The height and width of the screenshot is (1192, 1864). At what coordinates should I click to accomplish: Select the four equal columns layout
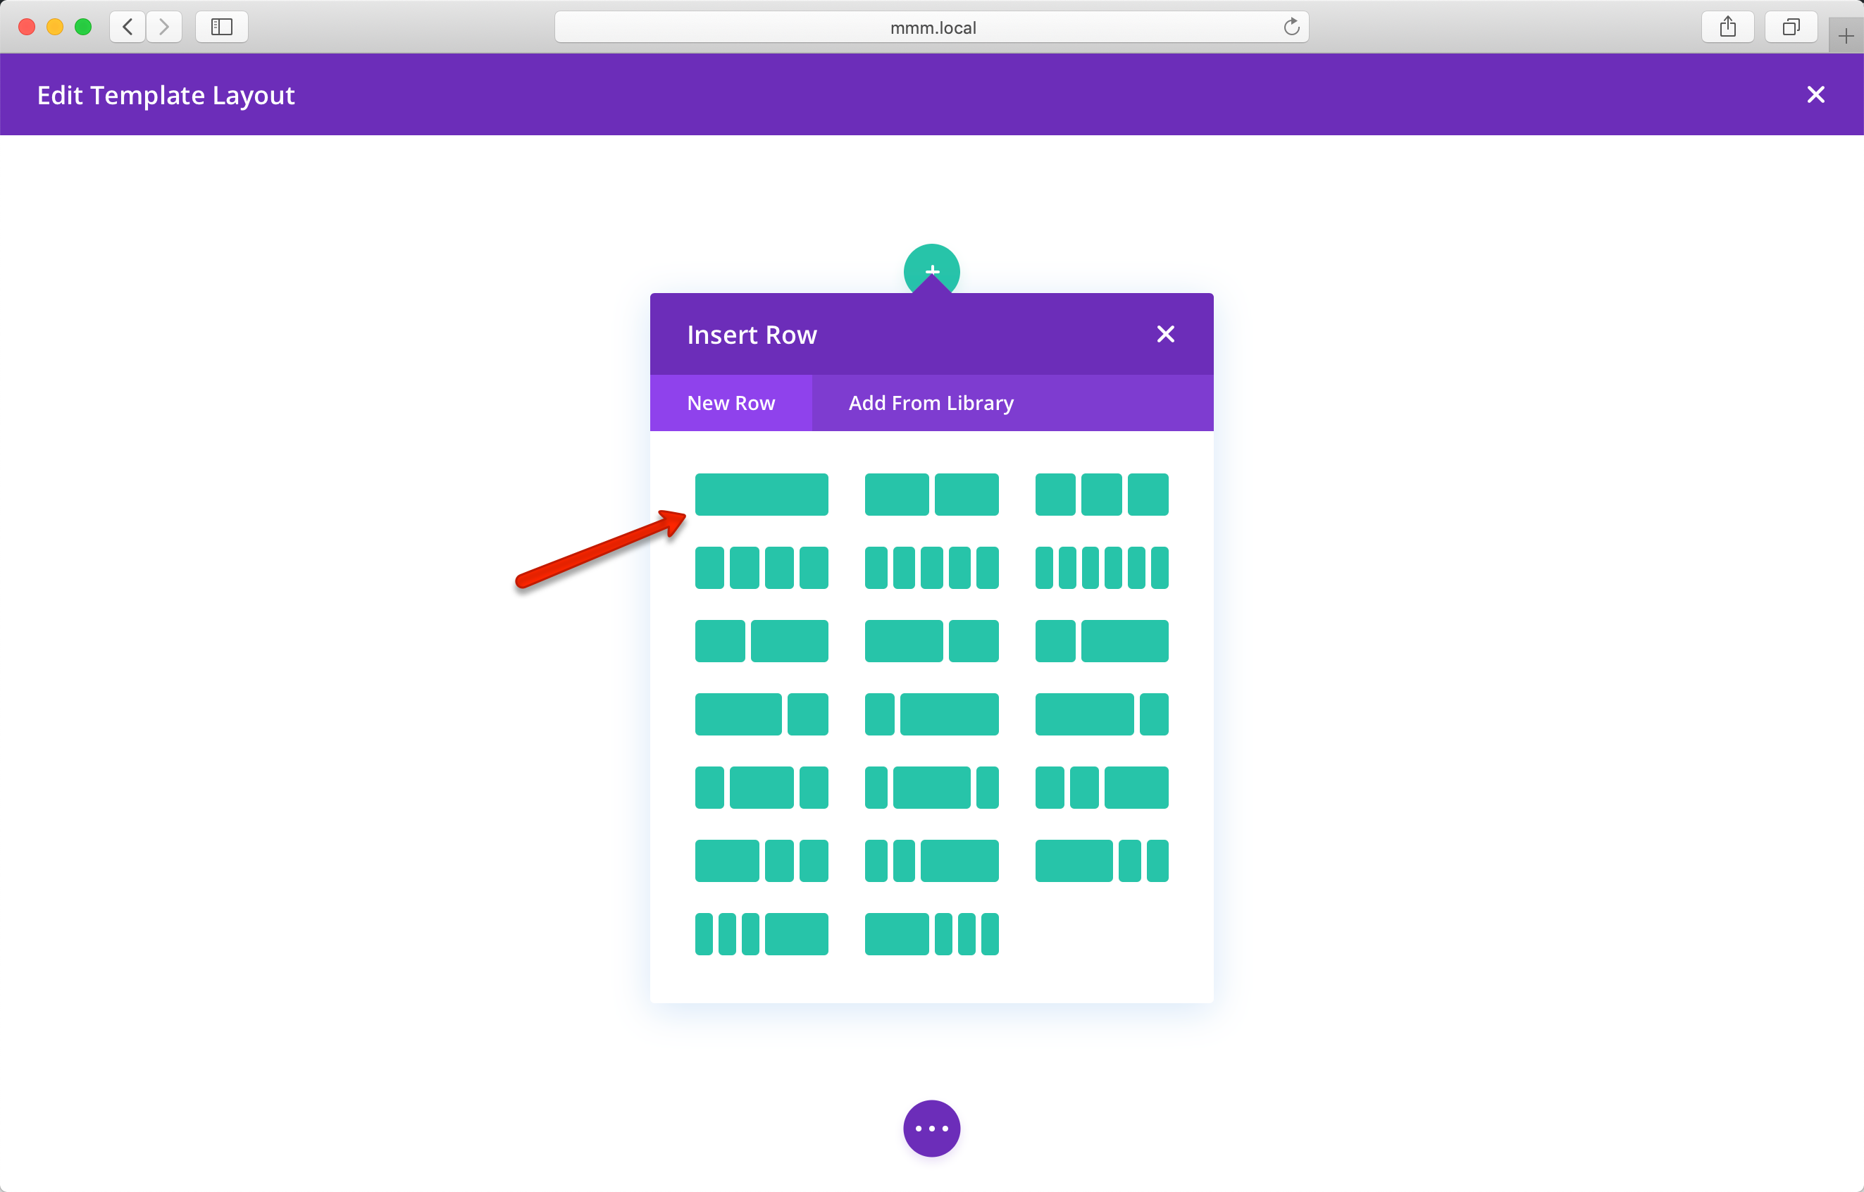[761, 567]
